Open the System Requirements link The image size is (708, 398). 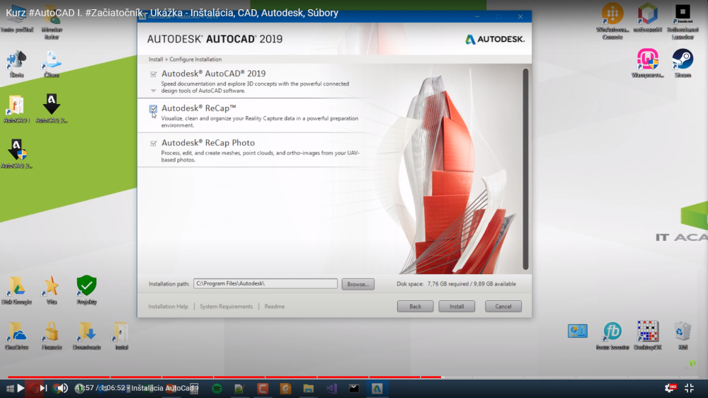227,307
